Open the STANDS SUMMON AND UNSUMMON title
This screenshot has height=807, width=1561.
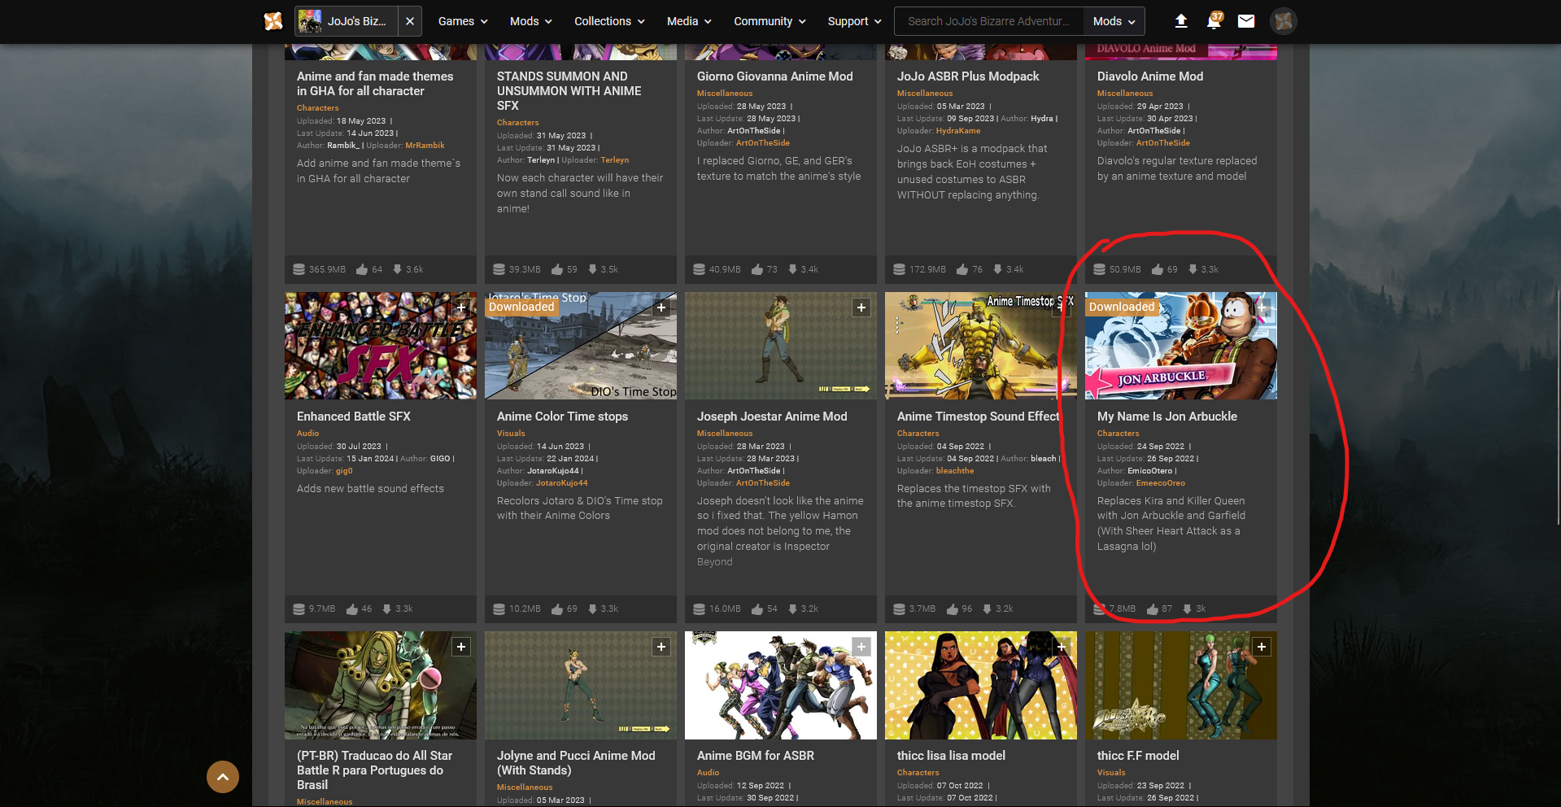click(x=569, y=91)
